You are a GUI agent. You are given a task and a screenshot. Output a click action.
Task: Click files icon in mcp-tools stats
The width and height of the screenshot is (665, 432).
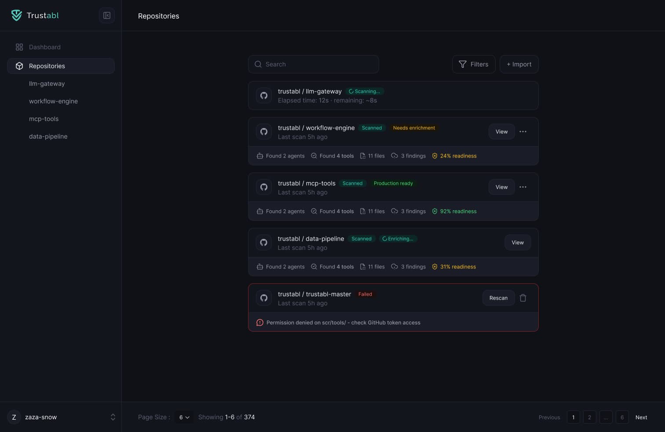[363, 211]
